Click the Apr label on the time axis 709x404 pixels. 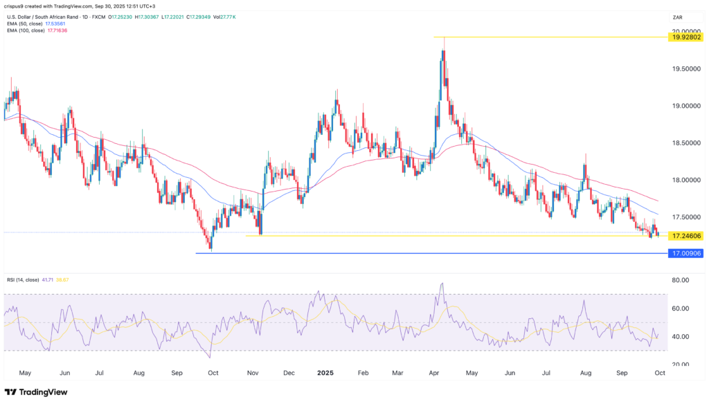pyautogui.click(x=433, y=372)
